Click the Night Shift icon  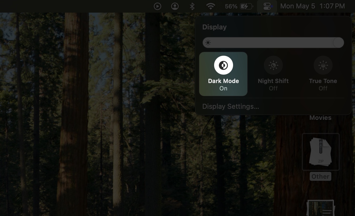click(273, 65)
